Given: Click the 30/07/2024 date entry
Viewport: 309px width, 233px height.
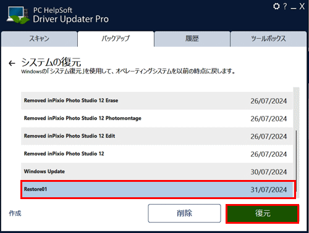Looking at the screenshot, I should pos(268,172).
